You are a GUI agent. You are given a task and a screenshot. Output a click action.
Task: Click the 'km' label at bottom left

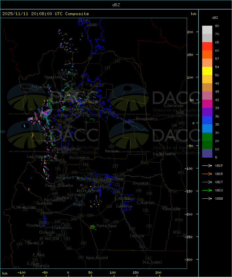pos(5,273)
